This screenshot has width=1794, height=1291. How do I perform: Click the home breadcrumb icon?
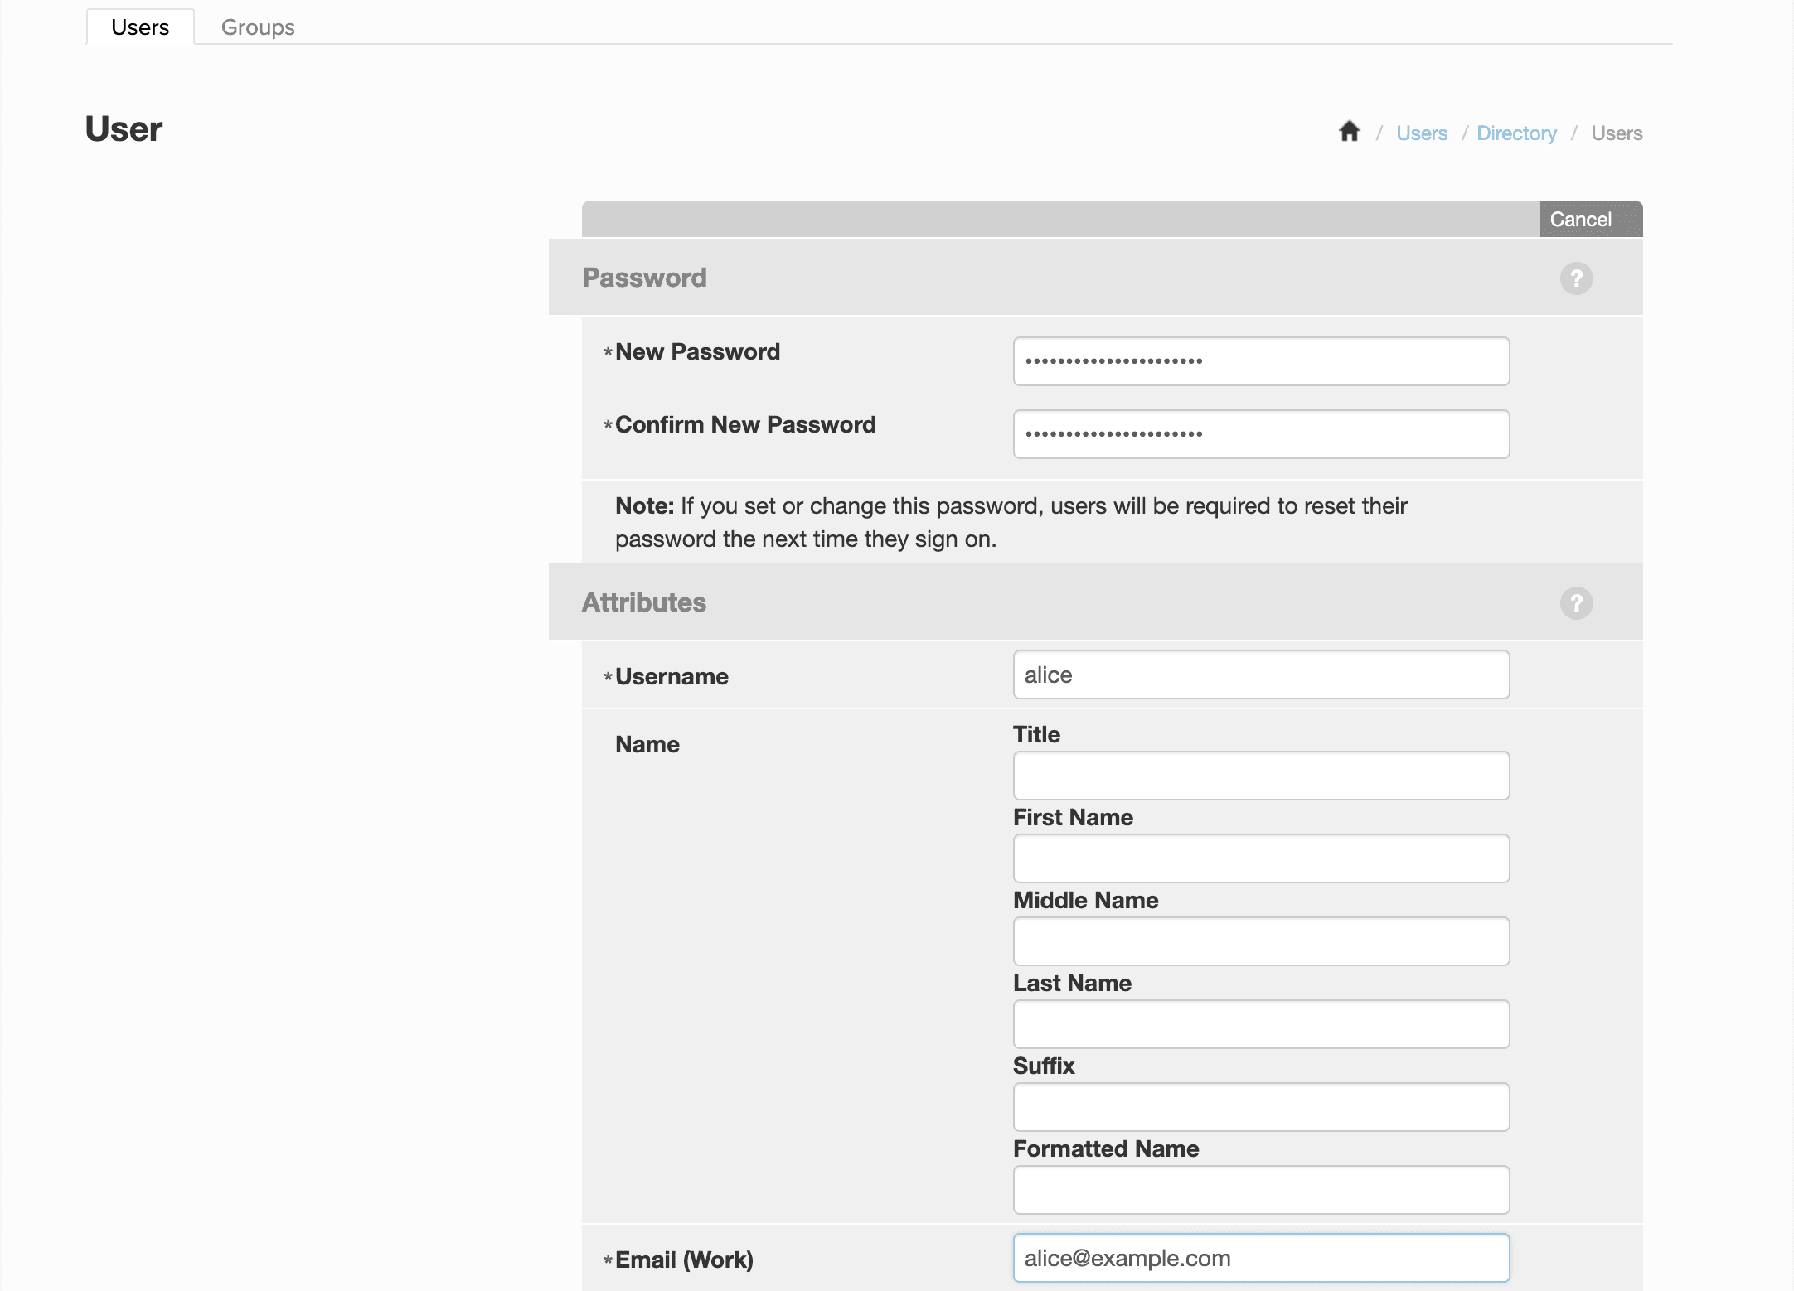pyautogui.click(x=1350, y=131)
